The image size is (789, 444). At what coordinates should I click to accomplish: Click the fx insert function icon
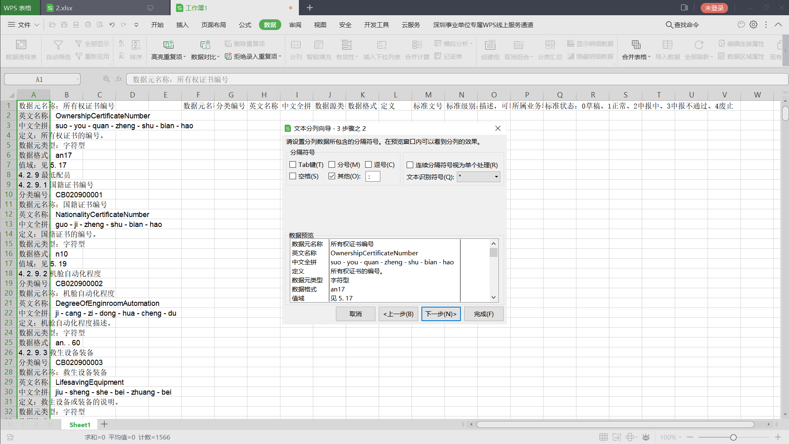[x=119, y=79]
